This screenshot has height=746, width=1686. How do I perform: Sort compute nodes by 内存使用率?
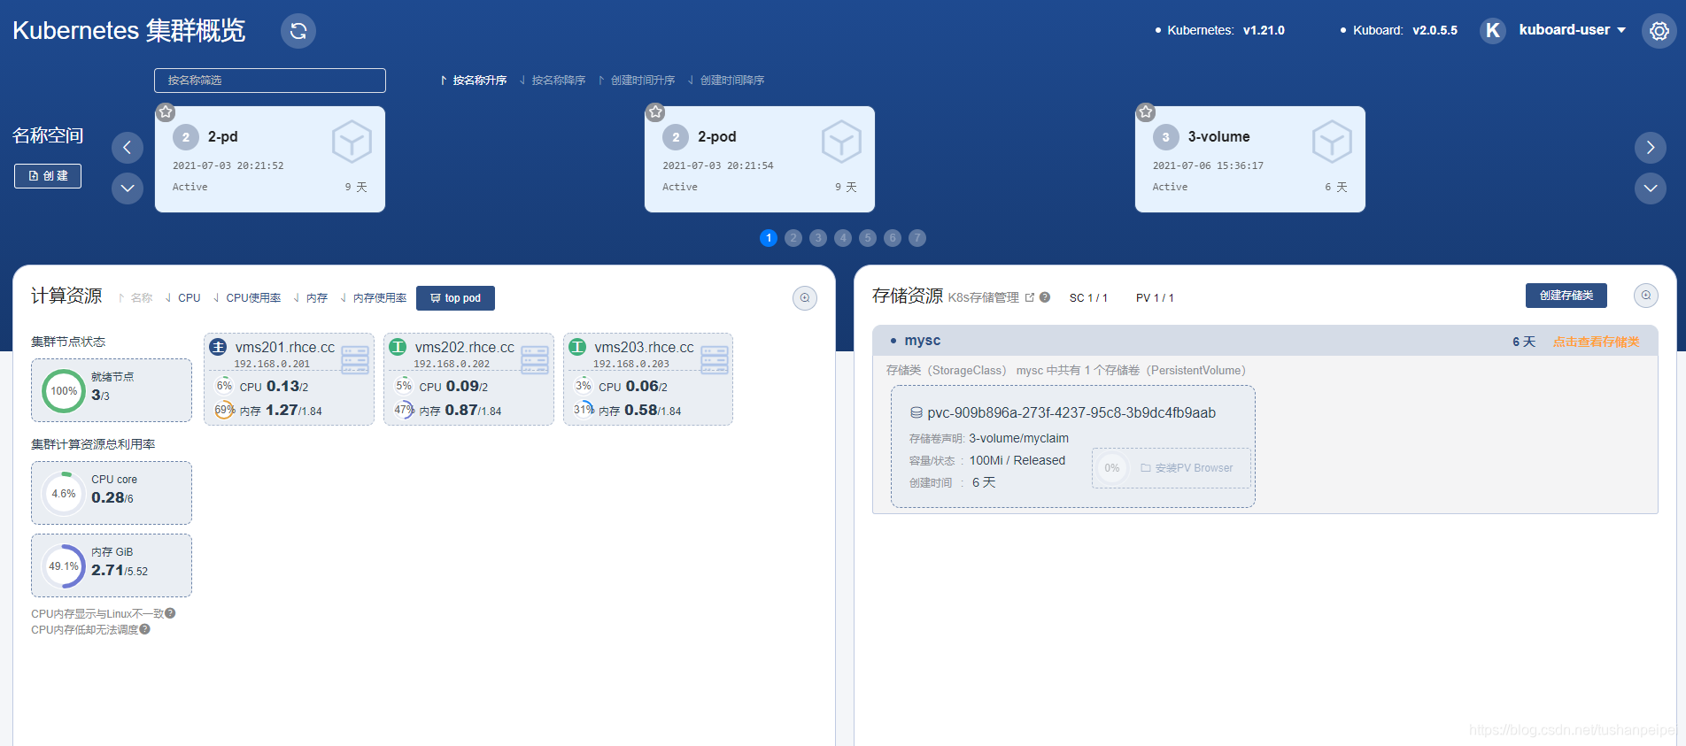pyautogui.click(x=374, y=298)
